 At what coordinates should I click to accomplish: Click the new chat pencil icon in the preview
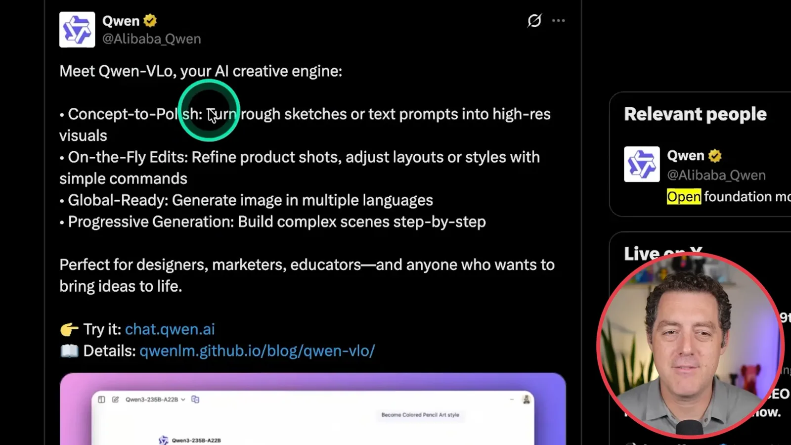click(115, 400)
